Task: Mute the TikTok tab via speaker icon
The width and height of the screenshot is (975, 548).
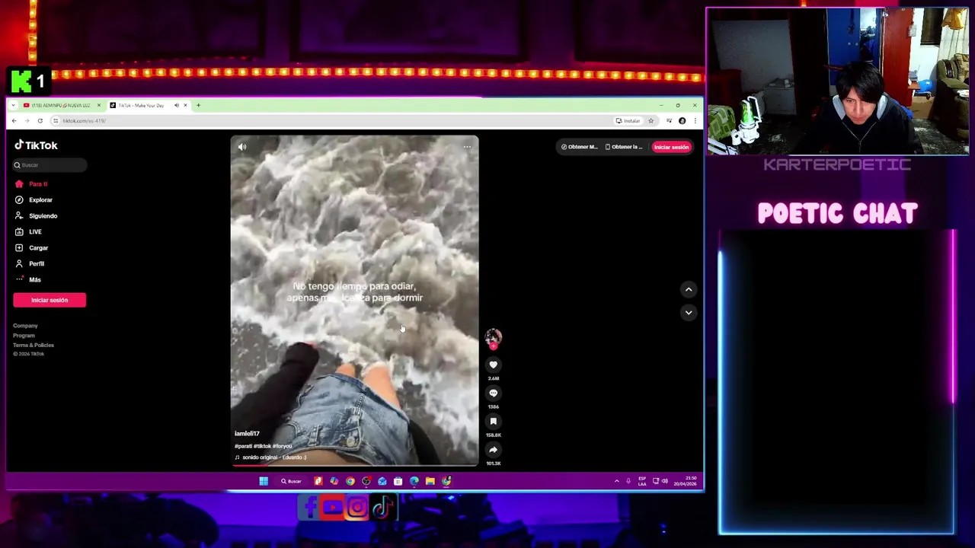Action: (176, 106)
